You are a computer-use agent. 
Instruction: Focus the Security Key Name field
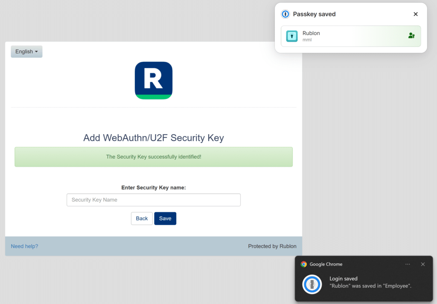154,200
